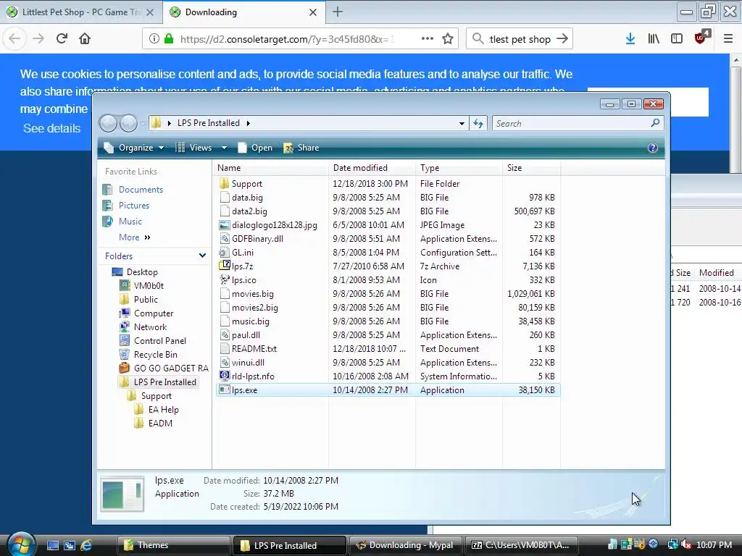Open Music favorite link

(130, 222)
